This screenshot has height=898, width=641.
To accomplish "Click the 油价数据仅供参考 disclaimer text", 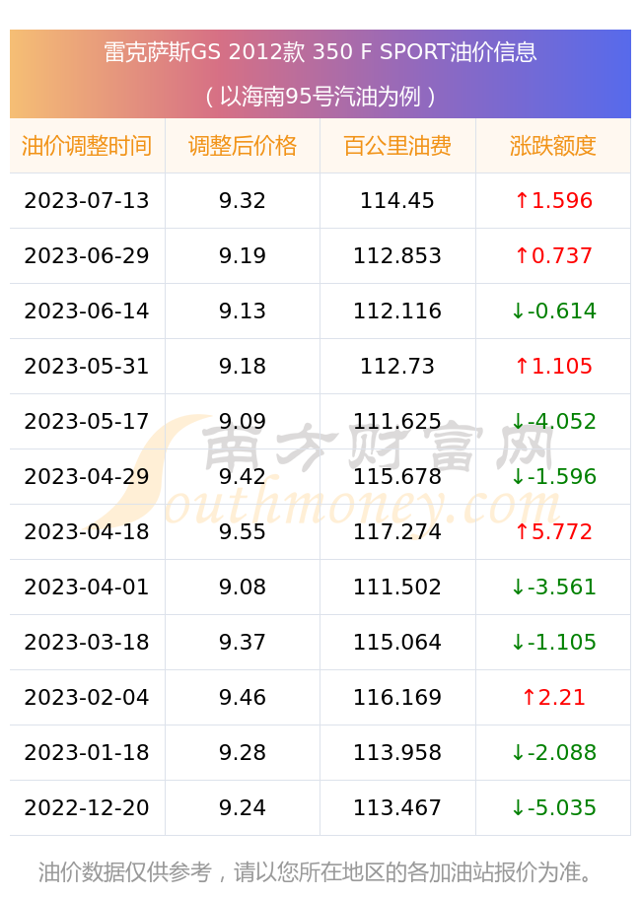I will coord(125,872).
